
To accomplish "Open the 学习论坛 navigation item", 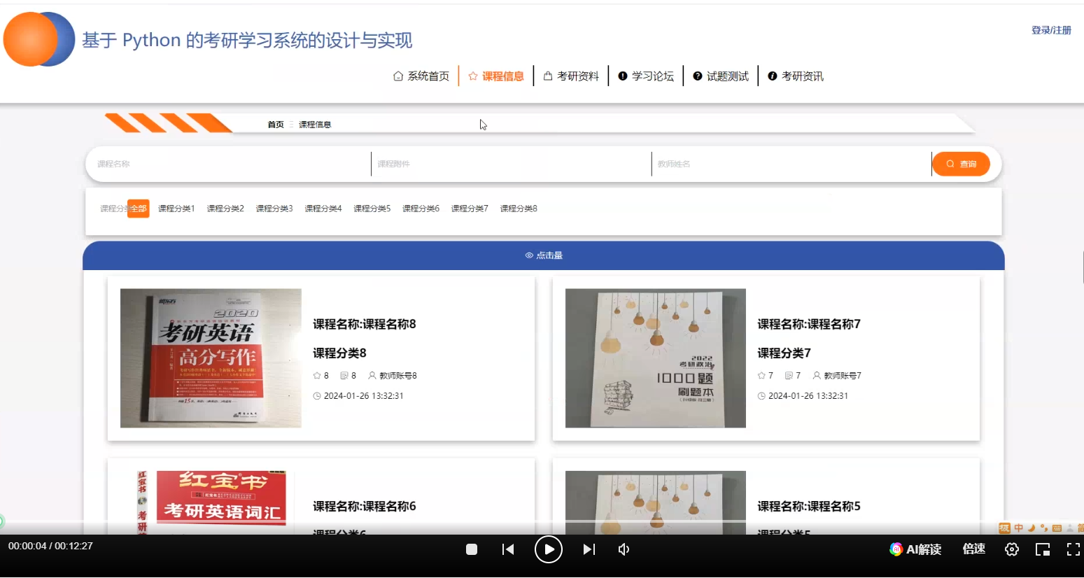I will coord(646,76).
